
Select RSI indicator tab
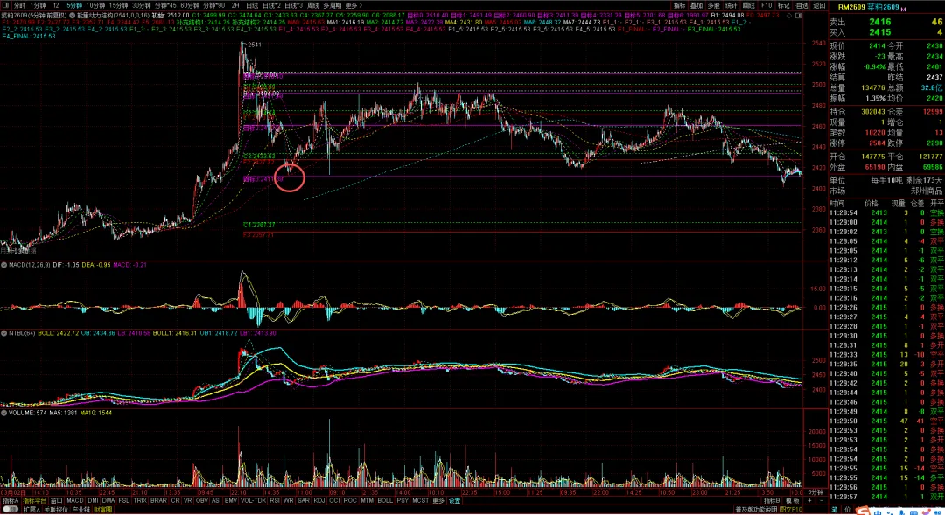(x=274, y=500)
